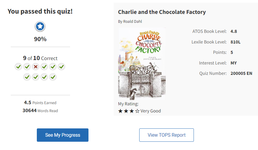Set rating to two stars
This screenshot has height=150, width=258.
[x=126, y=111]
